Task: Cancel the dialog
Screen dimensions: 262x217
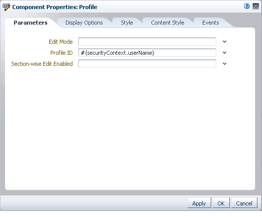Action: [244, 203]
